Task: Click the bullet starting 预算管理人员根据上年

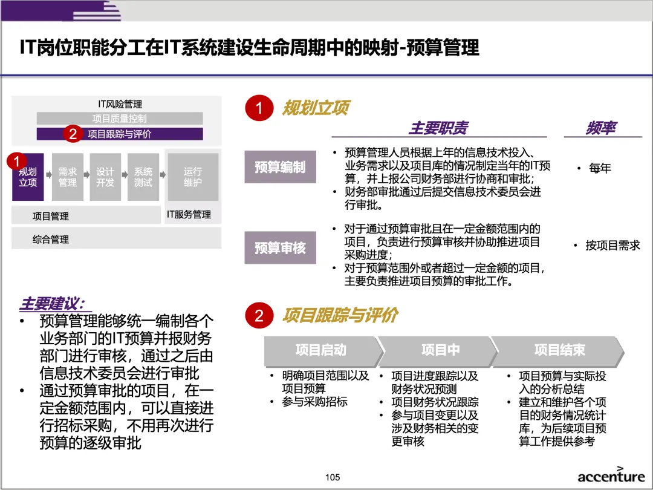Action: click(x=447, y=166)
